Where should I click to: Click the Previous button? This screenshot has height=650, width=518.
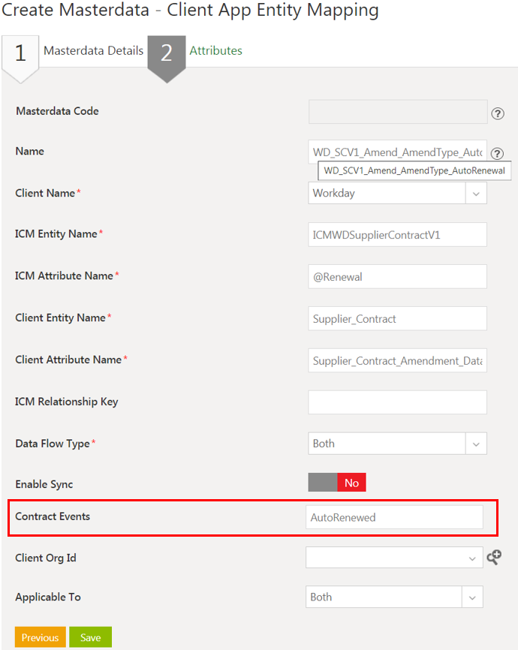click(40, 636)
